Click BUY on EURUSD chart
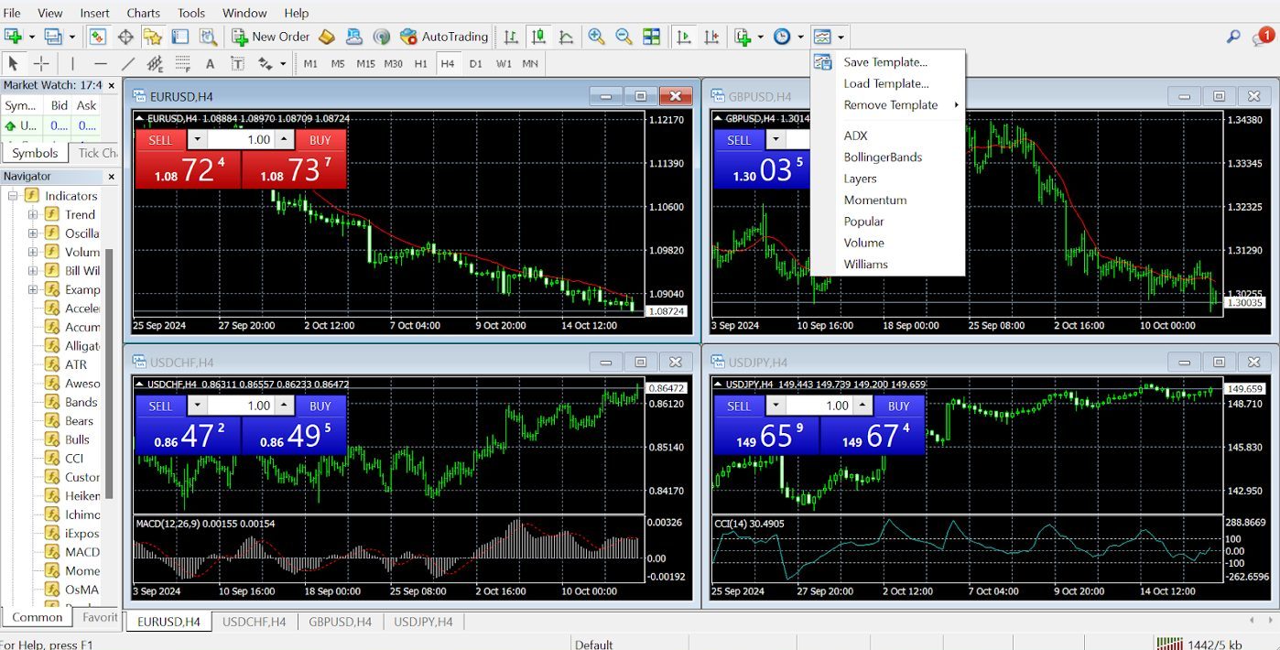This screenshot has width=1280, height=650. click(x=320, y=140)
